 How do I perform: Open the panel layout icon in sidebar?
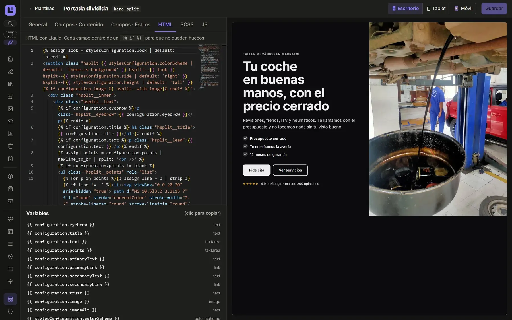pos(10,232)
